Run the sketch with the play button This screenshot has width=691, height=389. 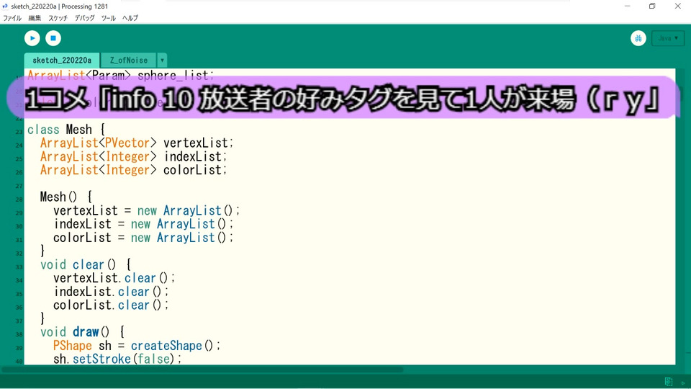[x=32, y=38]
